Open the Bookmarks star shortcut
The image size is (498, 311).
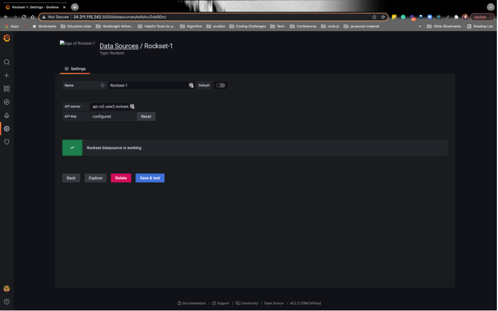pos(44,26)
